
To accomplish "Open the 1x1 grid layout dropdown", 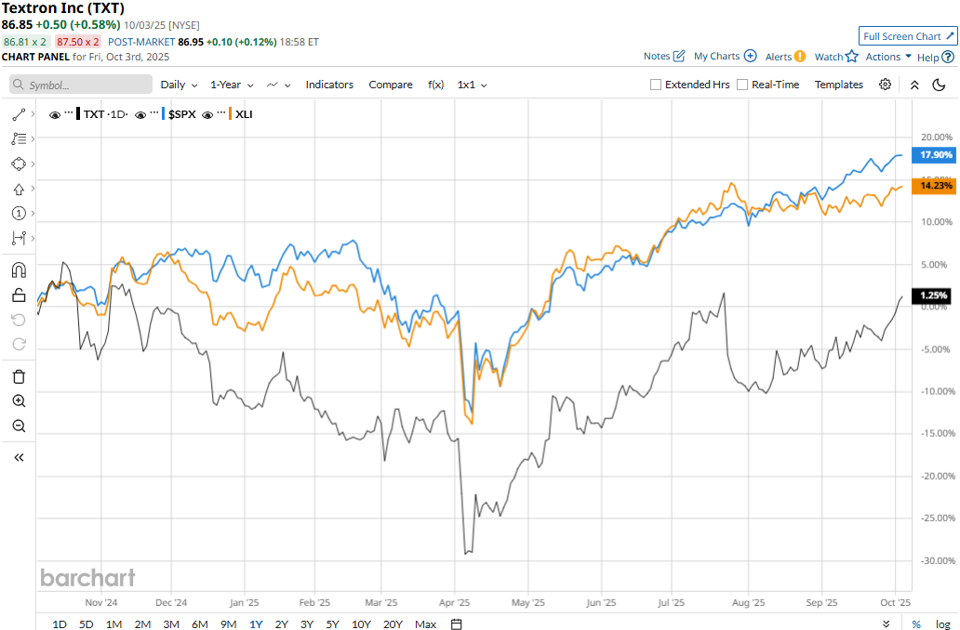I will pos(472,85).
